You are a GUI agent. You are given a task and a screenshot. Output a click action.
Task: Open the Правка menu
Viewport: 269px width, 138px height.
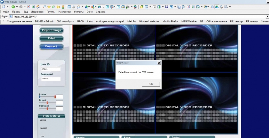16,12
